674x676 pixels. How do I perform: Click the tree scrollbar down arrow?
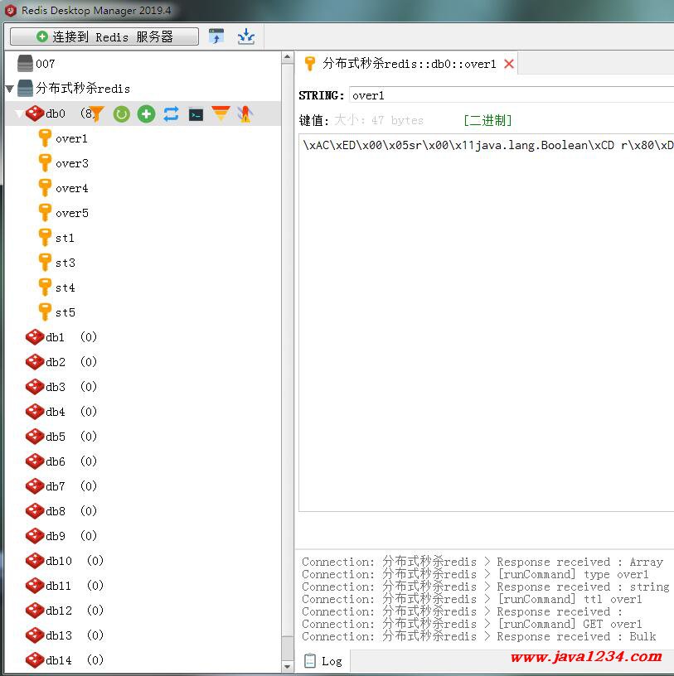[288, 667]
